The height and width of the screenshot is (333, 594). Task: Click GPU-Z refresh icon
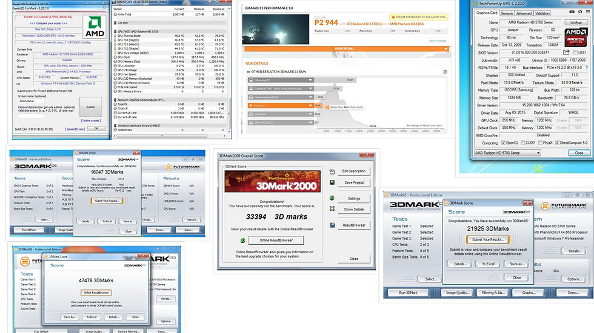[580, 12]
